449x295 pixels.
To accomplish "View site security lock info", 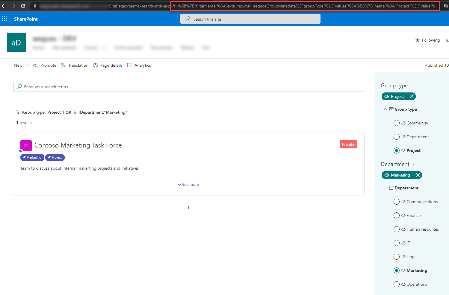I will point(35,6).
